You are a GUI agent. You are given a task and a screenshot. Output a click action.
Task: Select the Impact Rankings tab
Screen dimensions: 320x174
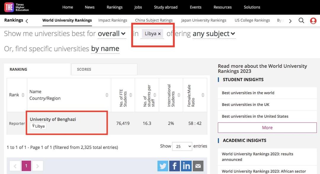113,20
